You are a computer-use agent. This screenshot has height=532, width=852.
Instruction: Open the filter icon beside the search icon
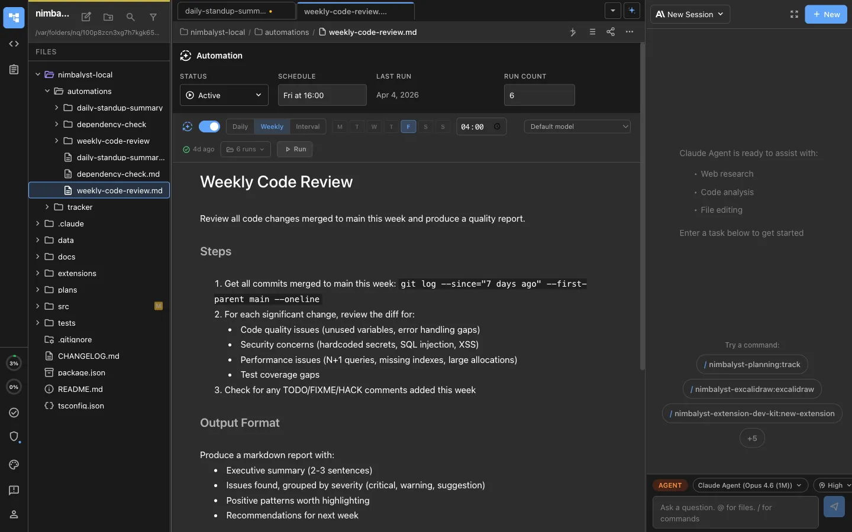(153, 17)
